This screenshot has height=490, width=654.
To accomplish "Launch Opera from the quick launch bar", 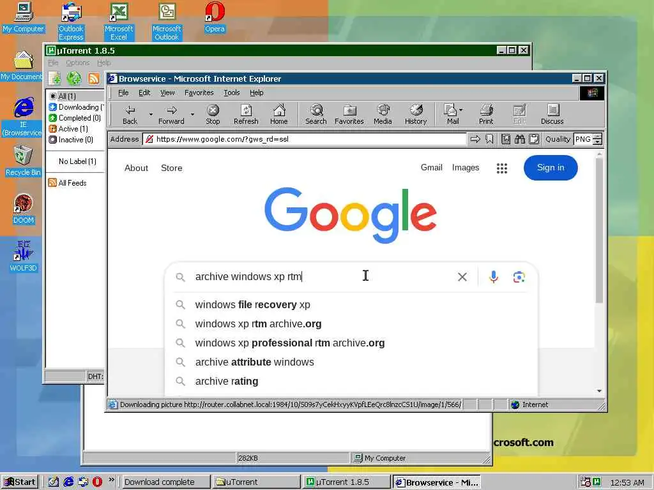I will click(x=97, y=482).
